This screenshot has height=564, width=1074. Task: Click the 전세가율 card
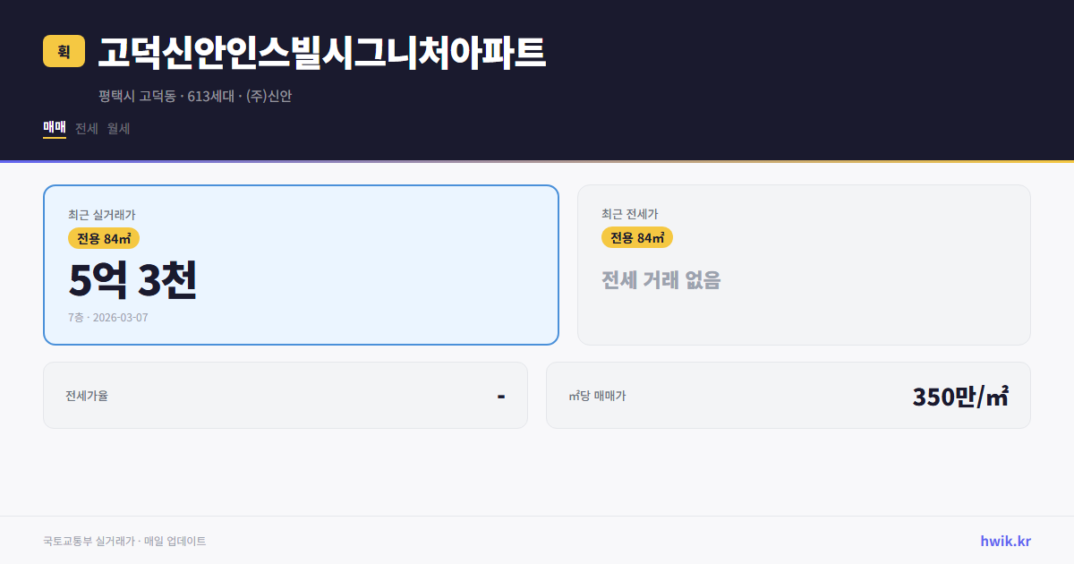point(286,395)
